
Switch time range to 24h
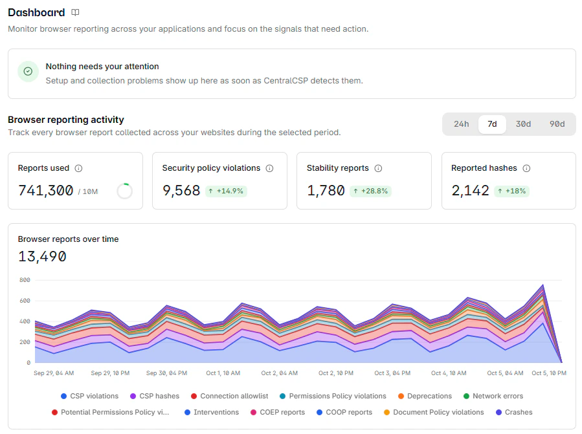(x=462, y=124)
